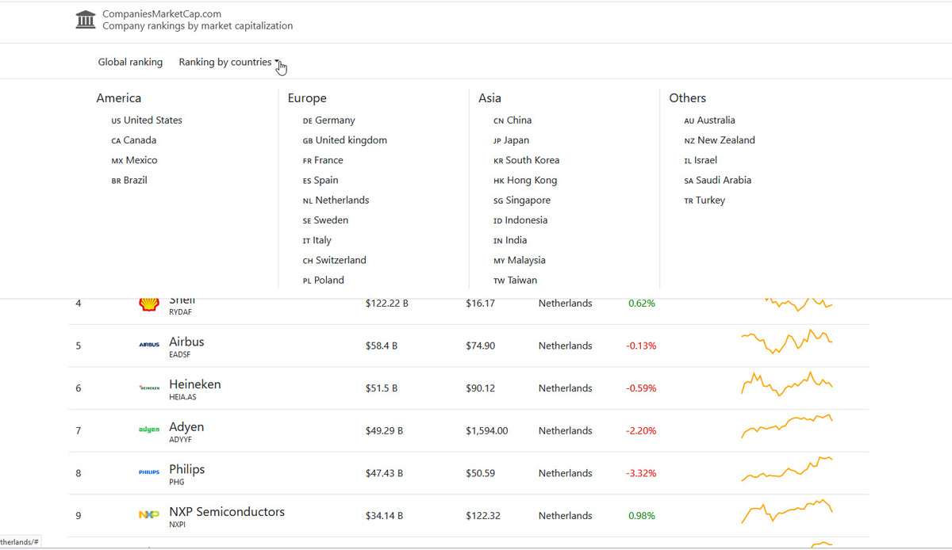
Task: Choose Israel from the country menu
Action: tap(701, 160)
